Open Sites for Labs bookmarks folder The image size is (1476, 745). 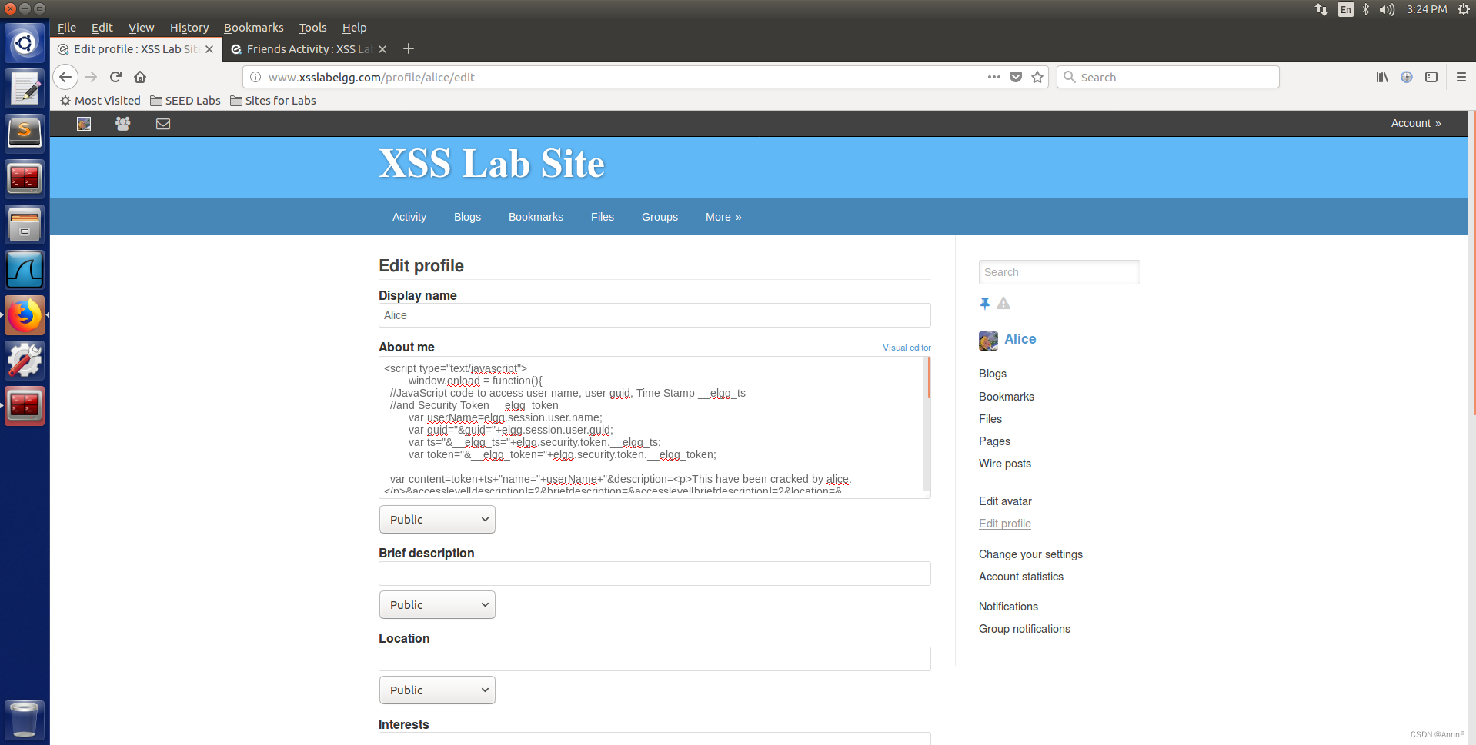click(273, 101)
